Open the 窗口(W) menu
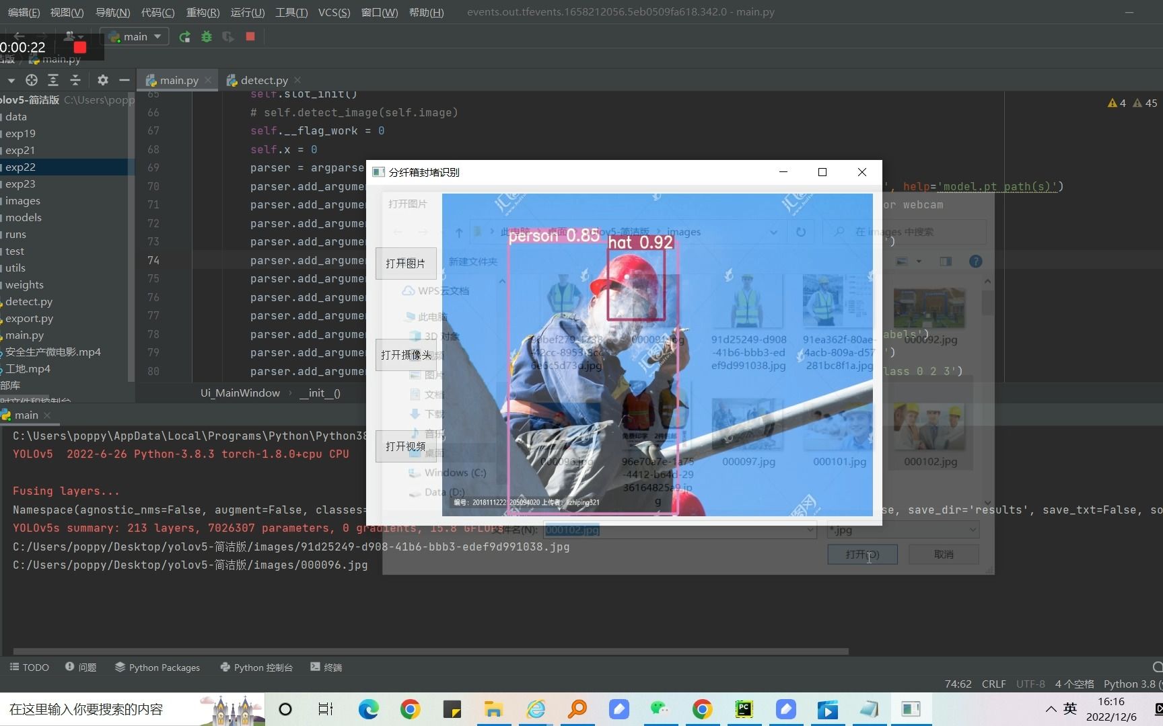 pos(380,12)
